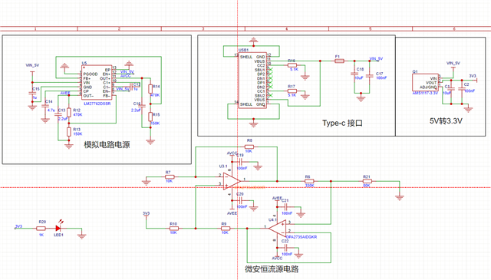
Task: Select resistor R21 80K
Action: [x=367, y=181]
